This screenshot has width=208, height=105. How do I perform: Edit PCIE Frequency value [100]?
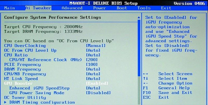click(92, 64)
